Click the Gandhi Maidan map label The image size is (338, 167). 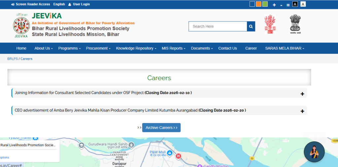pos(216,166)
